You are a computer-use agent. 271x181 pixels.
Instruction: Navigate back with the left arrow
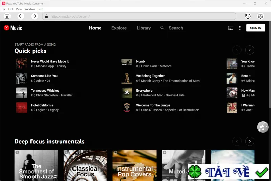(21, 16)
